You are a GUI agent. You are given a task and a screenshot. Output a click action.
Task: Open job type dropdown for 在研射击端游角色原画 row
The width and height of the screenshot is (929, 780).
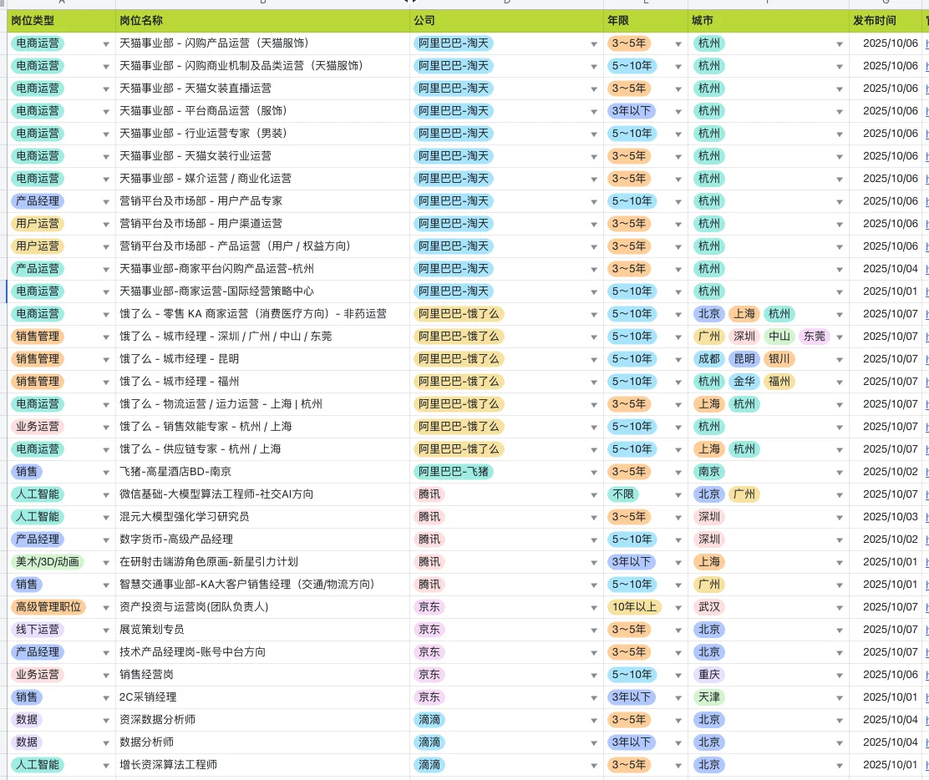tap(106, 563)
